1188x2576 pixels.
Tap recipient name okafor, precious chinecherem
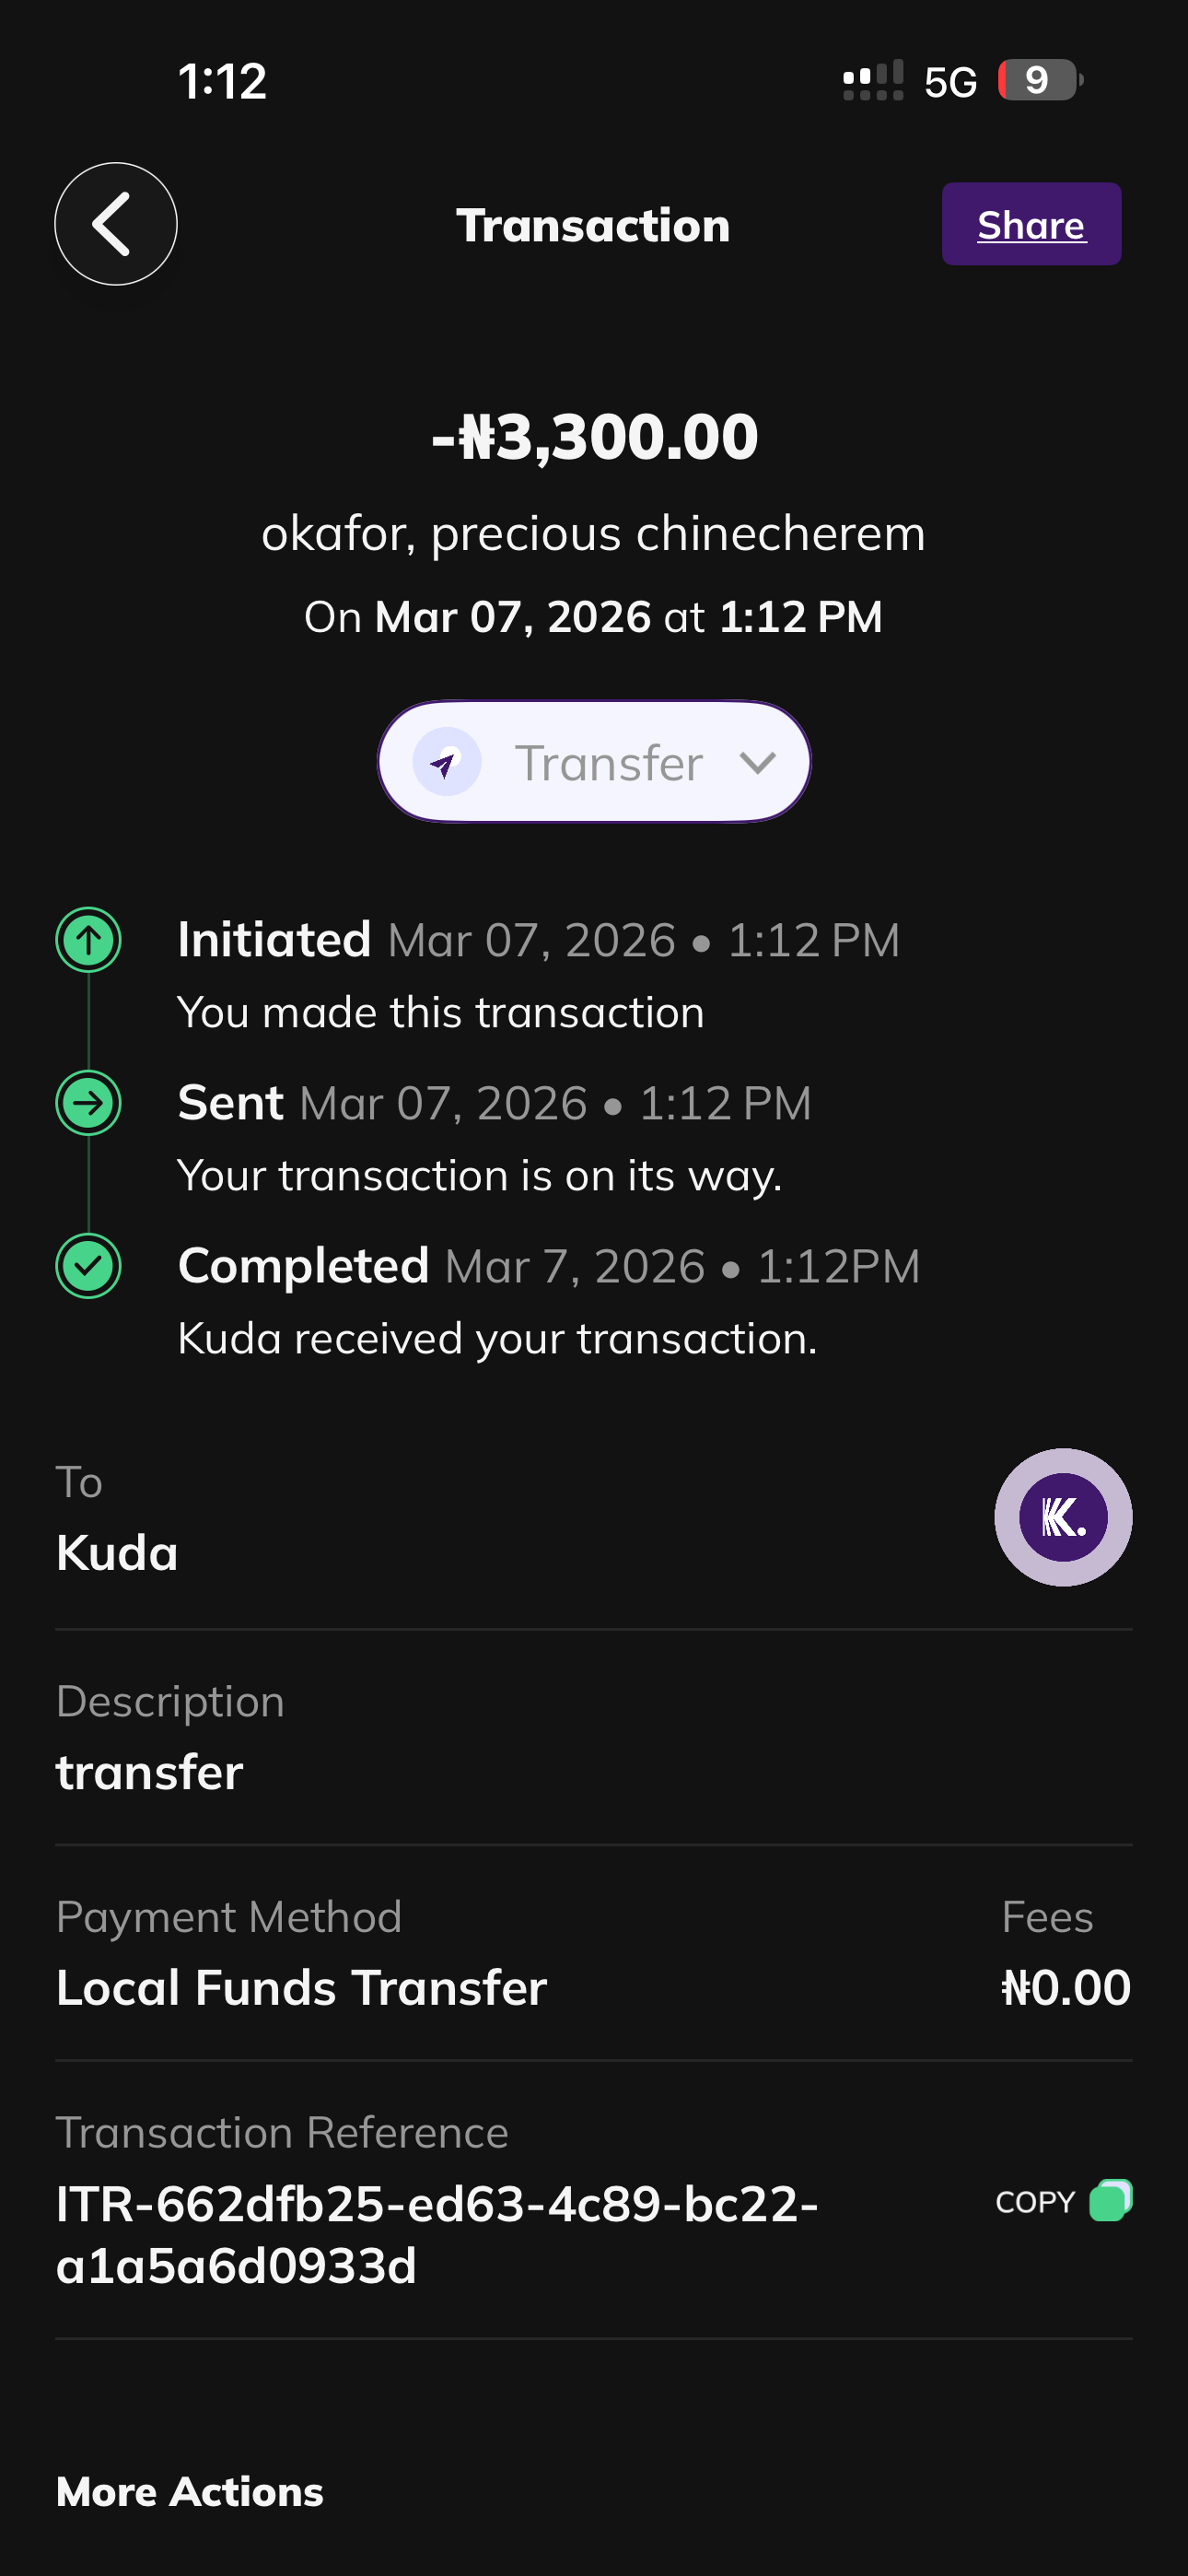(x=594, y=534)
